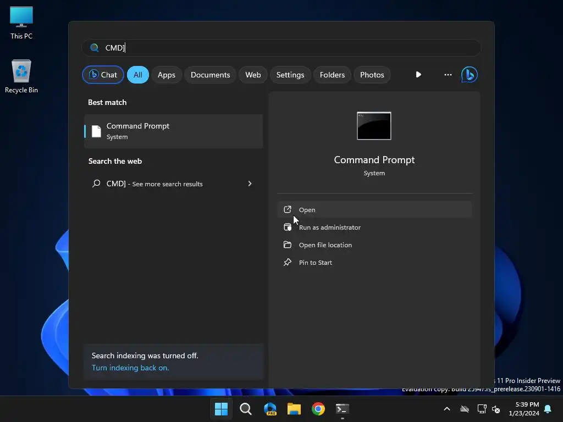Select This PC desktop icon

[21, 23]
